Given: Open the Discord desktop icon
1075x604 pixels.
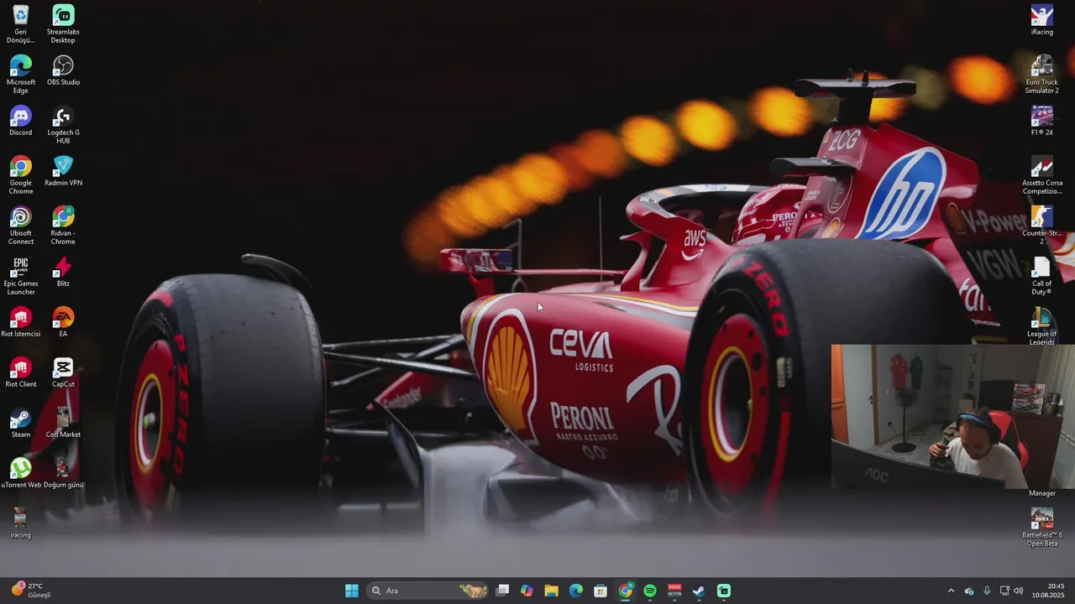Looking at the screenshot, I should pos(20,121).
